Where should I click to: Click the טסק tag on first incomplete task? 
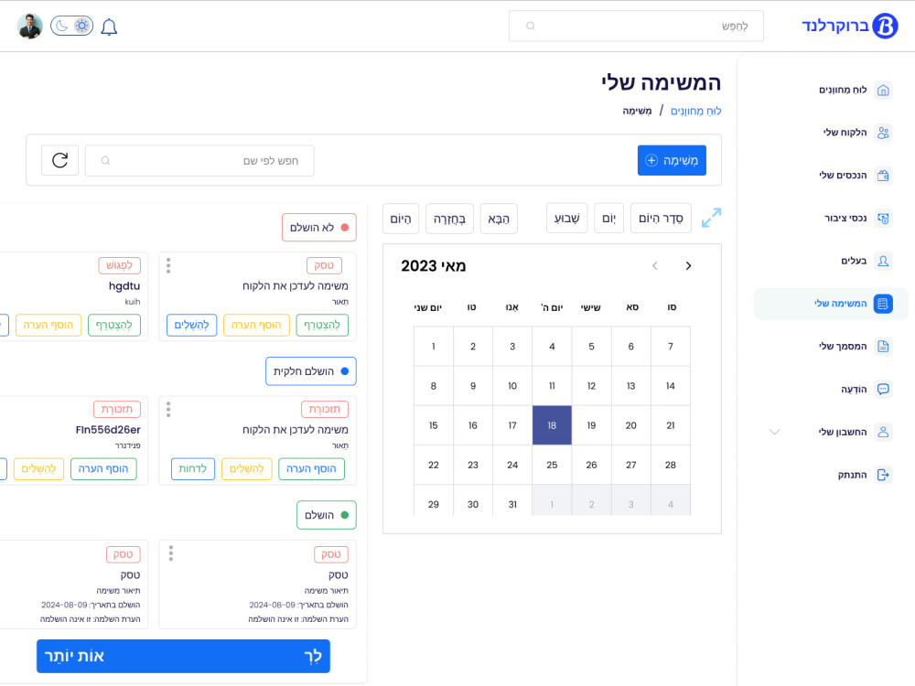pos(324,265)
